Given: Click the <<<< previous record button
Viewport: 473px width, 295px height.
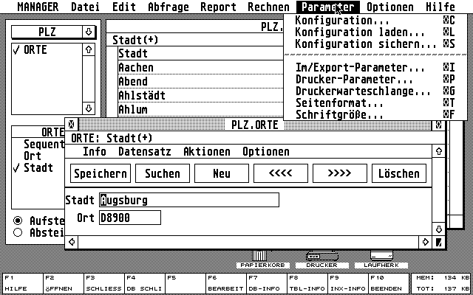Looking at the screenshot, I should pos(281,173).
